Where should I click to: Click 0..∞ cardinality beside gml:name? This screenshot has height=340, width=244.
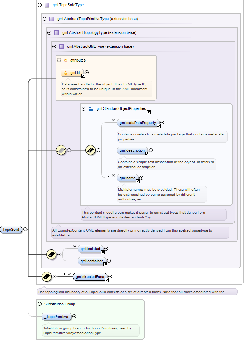[x=111, y=175]
